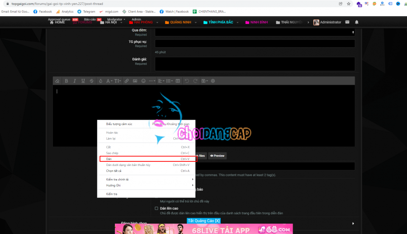Click the bookmark star icon in address bar
This screenshot has height=234, width=407.
pyautogui.click(x=349, y=4)
